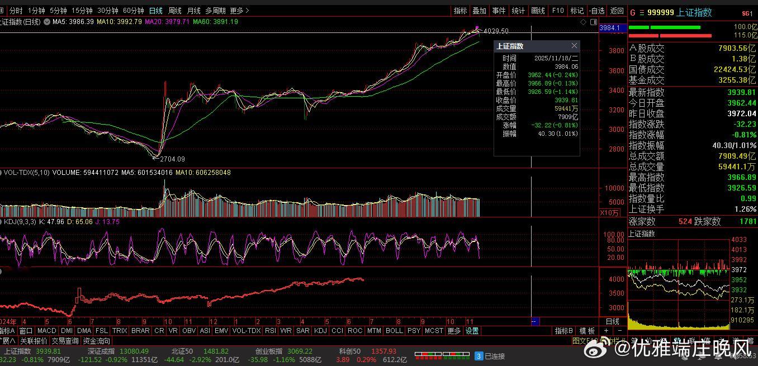Image resolution: width=758 pixels, height=366 pixels.
Task: Select the DMI indicator
Action: pos(67,331)
